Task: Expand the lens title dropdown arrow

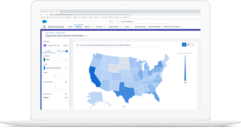Action: 87,36
